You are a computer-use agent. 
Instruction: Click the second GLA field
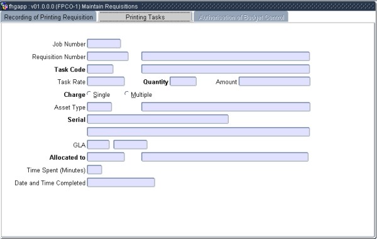130,145
